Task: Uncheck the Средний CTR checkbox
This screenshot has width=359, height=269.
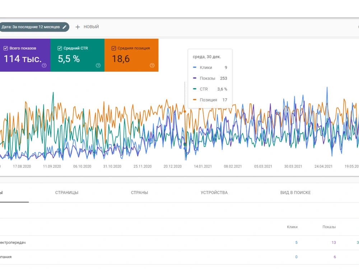Action: pyautogui.click(x=60, y=48)
